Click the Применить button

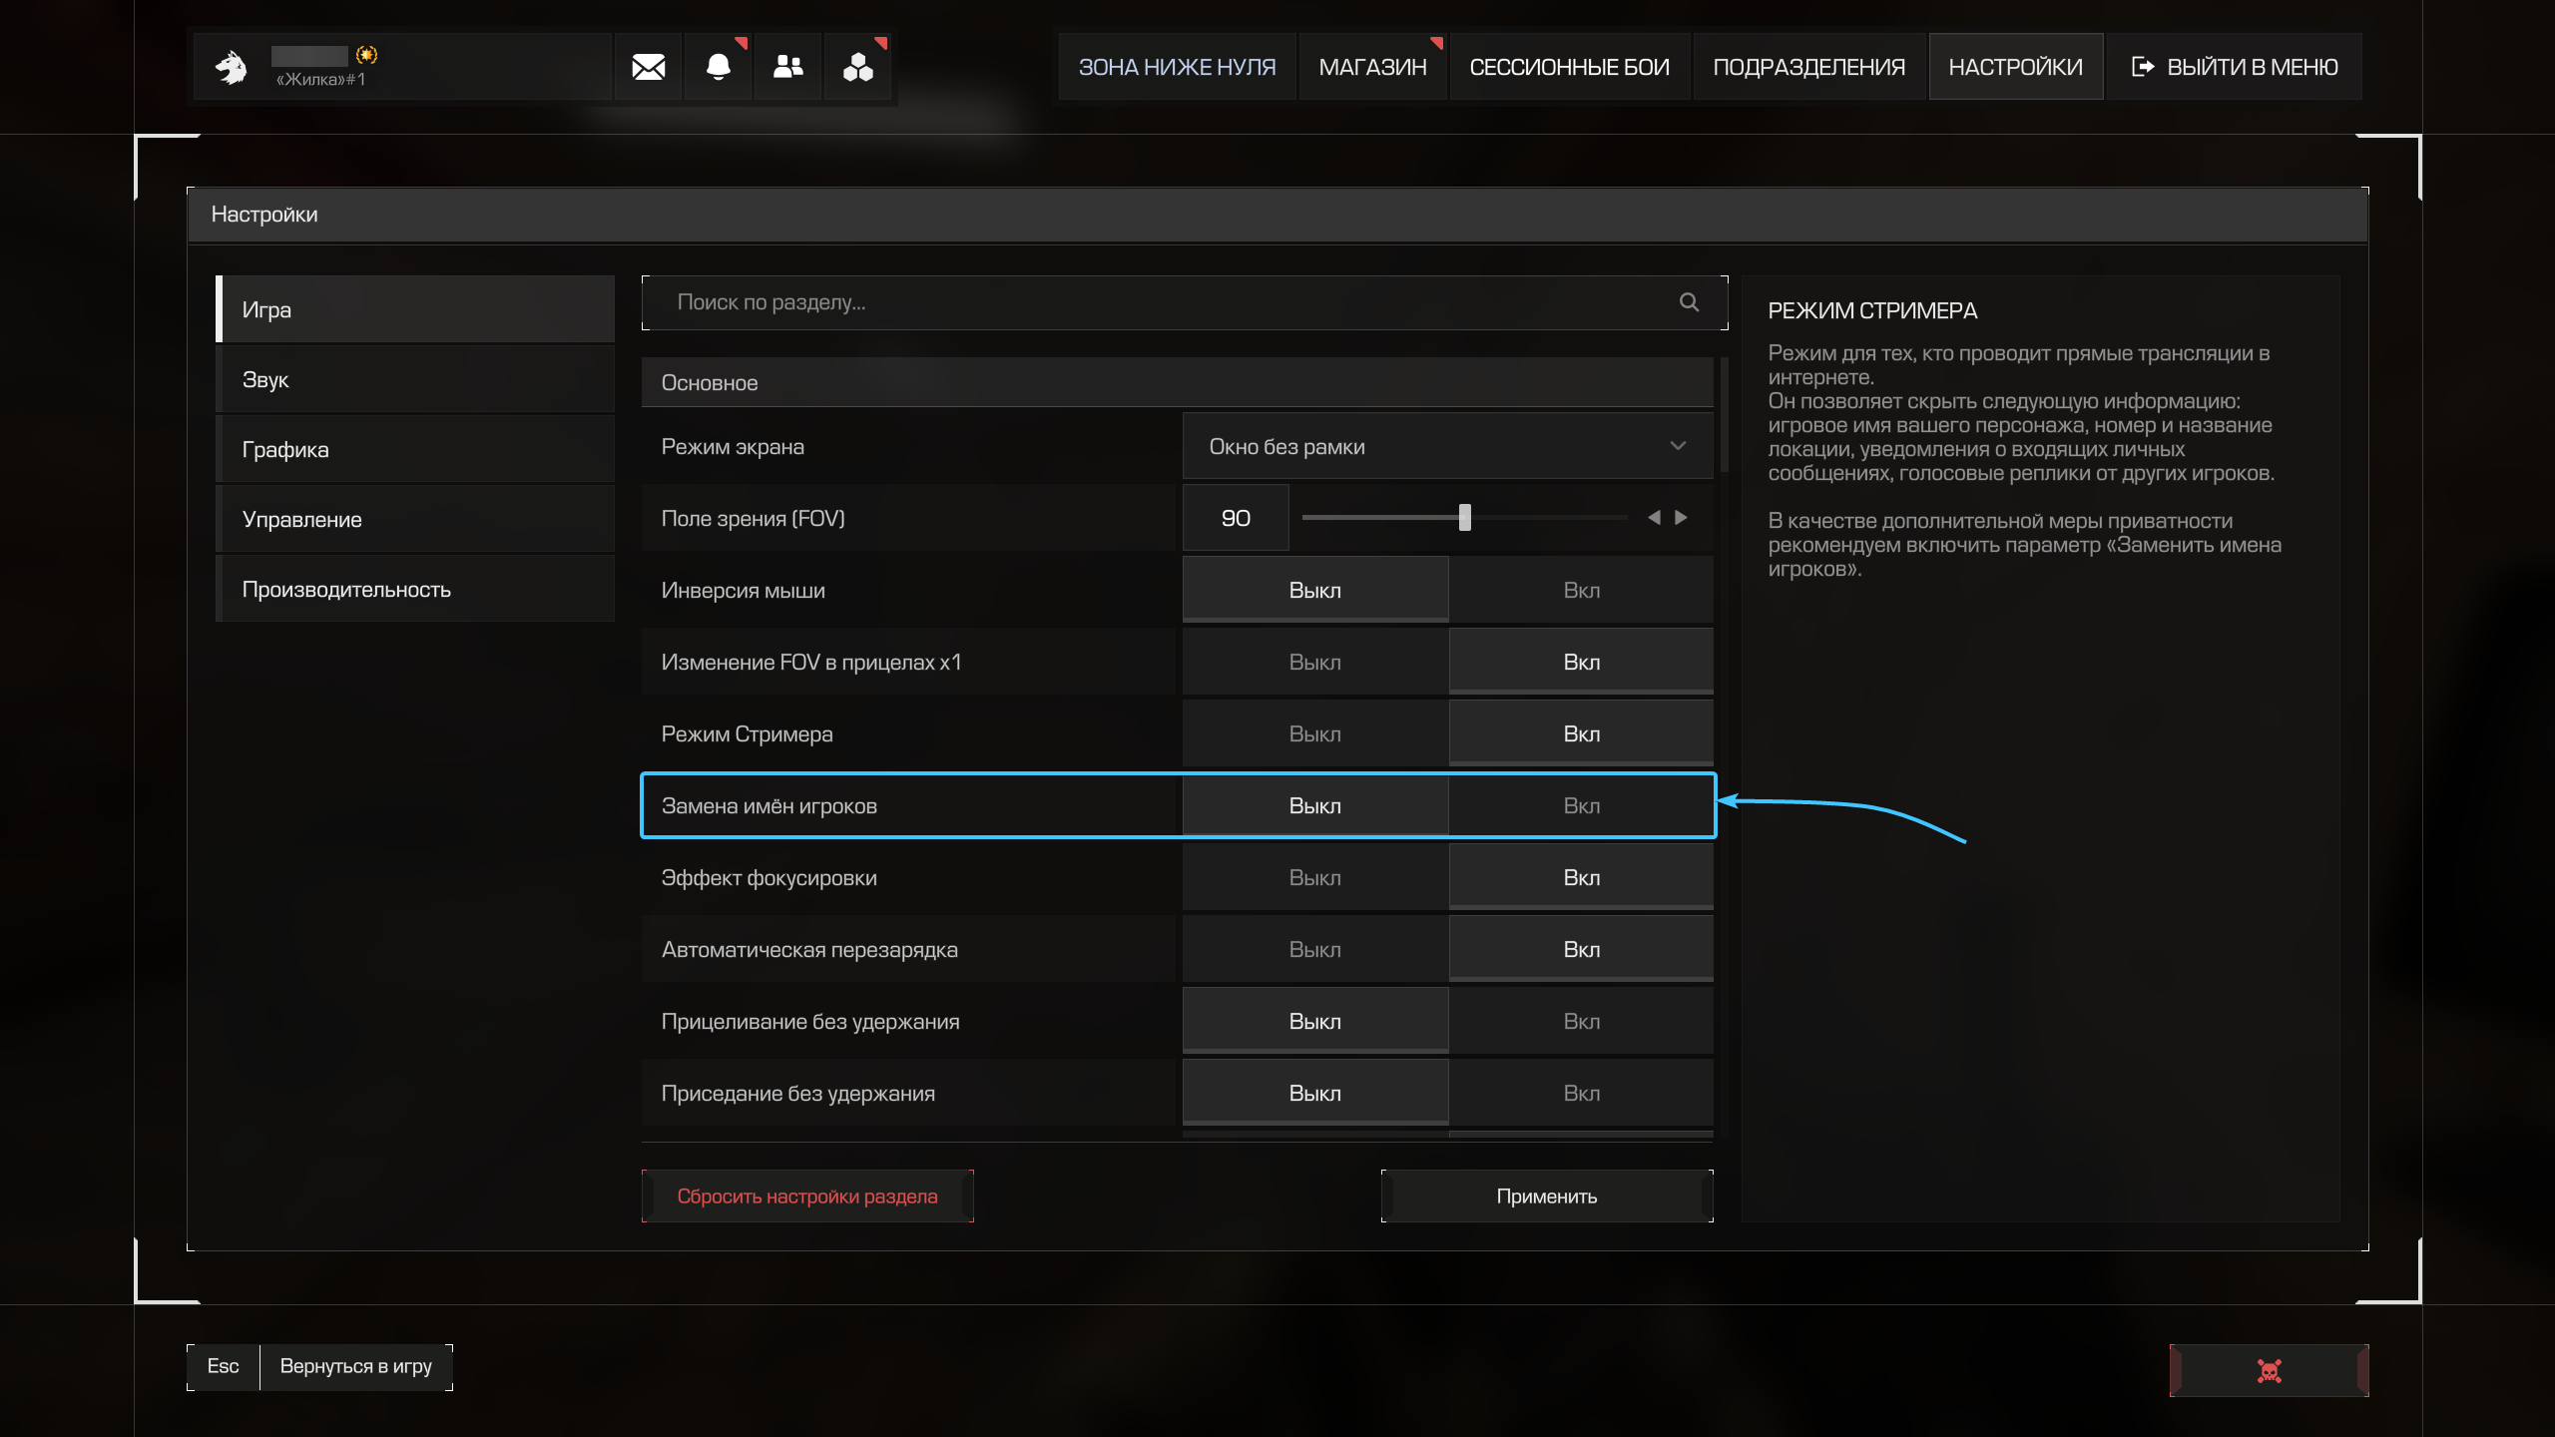coord(1546,1197)
